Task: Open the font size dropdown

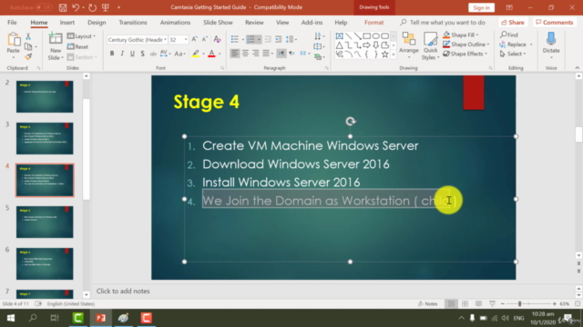Action: [186, 40]
